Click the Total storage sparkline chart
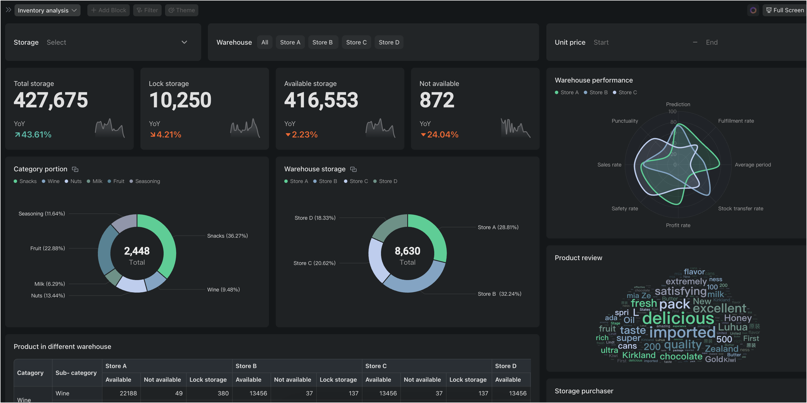Screen dimensions: 807x403 [110, 128]
